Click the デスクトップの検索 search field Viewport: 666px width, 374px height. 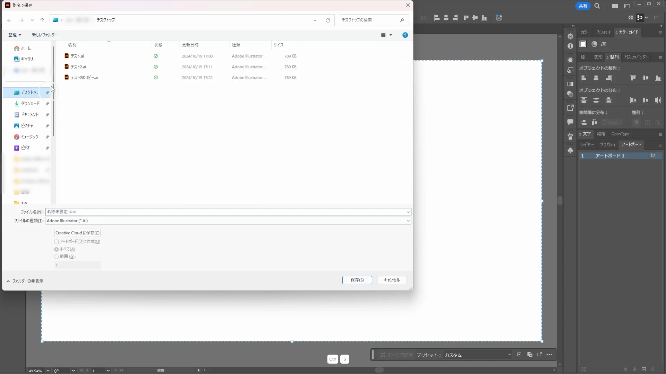tap(374, 20)
